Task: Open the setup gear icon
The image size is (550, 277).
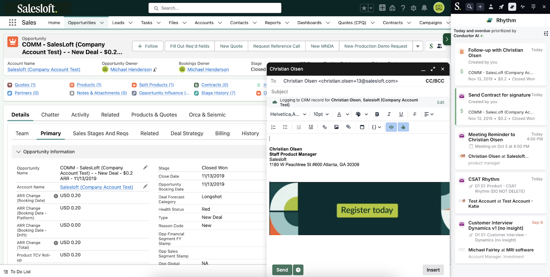Action: [x=414, y=8]
